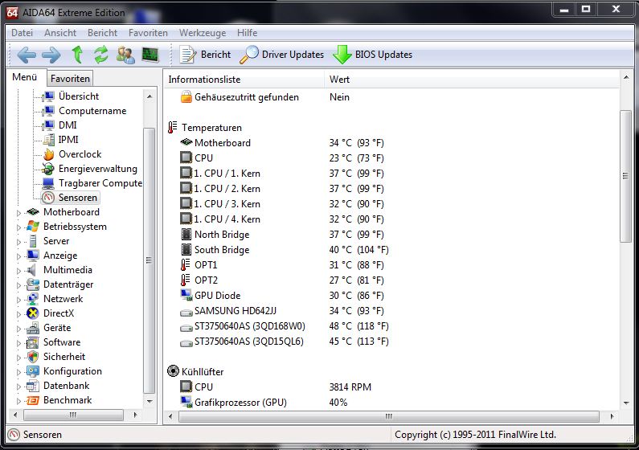Refresh using the green circular arrows icon
This screenshot has width=639, height=450.
(101, 55)
